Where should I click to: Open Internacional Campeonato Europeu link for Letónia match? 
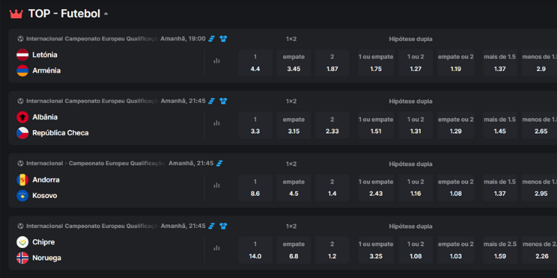coord(92,39)
